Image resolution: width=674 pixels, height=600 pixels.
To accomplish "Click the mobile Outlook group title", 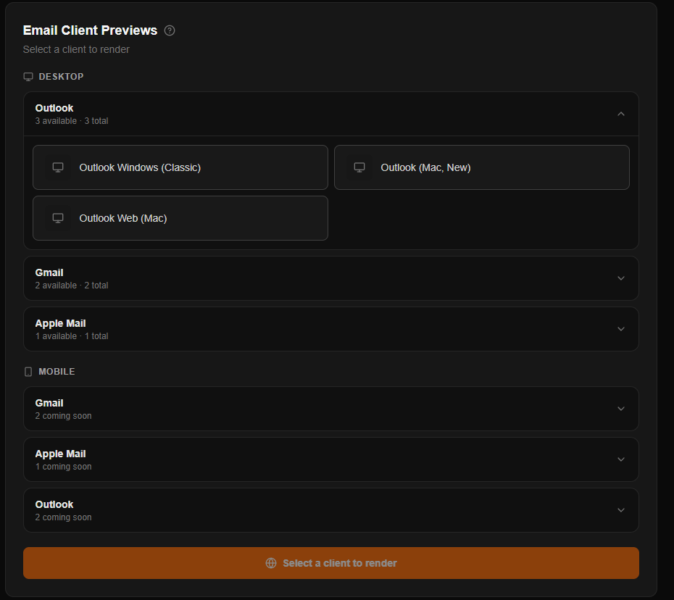I will click(54, 504).
